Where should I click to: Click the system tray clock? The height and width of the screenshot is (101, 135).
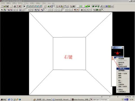click(x=131, y=99)
